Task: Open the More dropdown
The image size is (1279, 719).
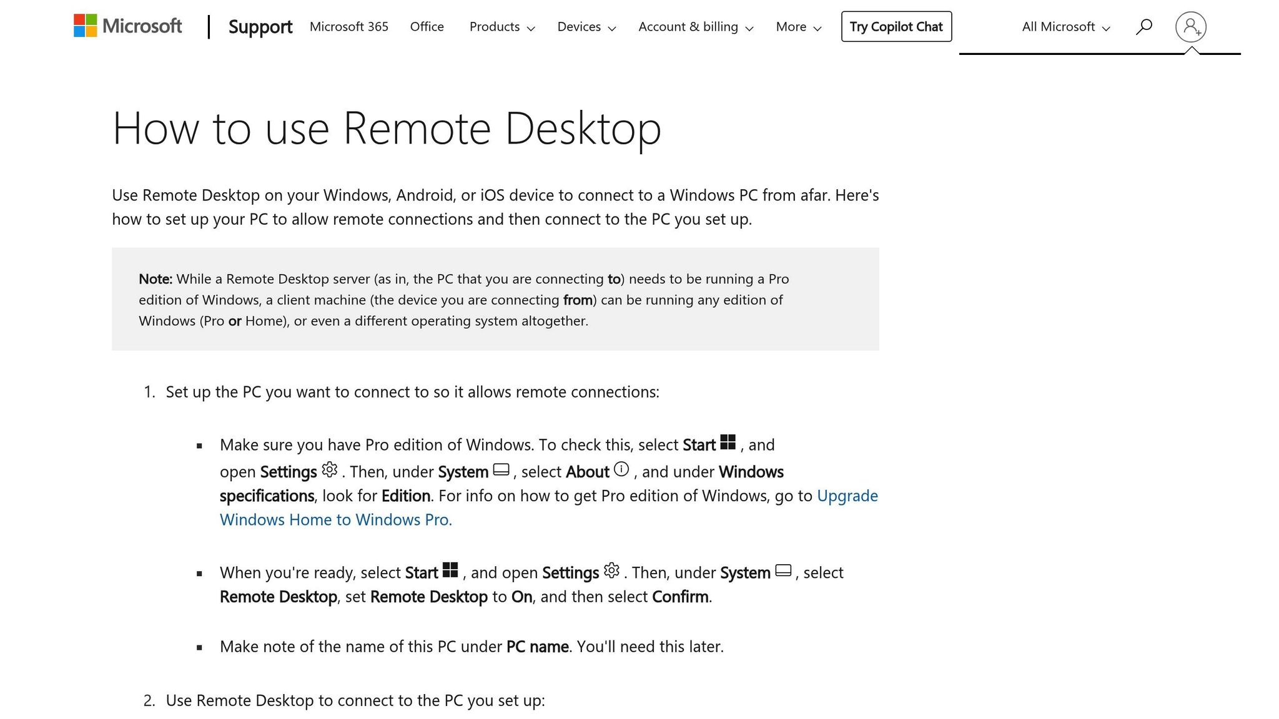Action: [798, 27]
